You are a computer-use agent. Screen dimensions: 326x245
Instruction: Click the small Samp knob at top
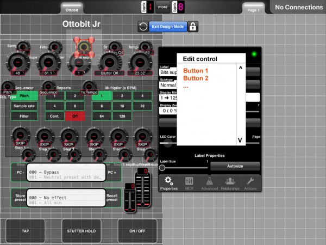(x=23, y=47)
